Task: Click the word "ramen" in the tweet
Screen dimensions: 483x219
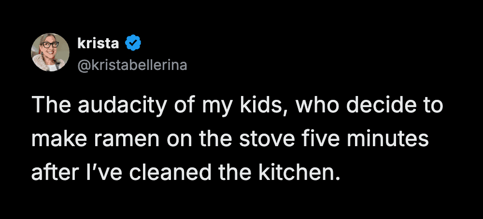Action: click(129, 140)
